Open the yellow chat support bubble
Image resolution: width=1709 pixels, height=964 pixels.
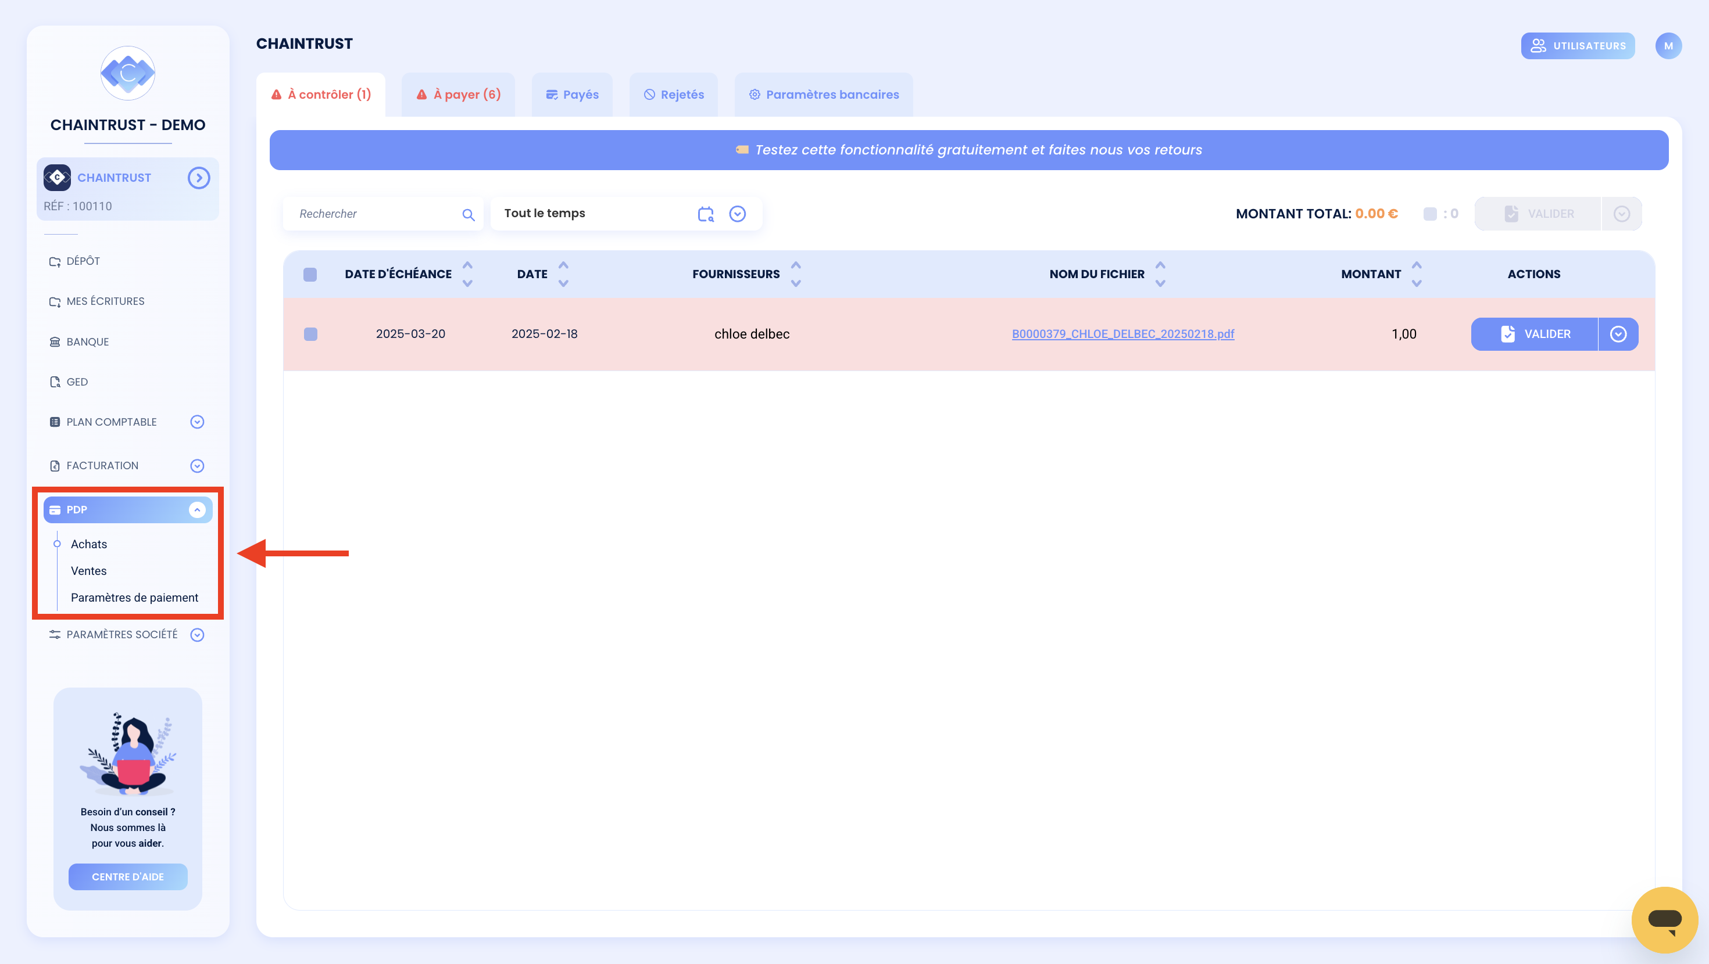pyautogui.click(x=1665, y=920)
